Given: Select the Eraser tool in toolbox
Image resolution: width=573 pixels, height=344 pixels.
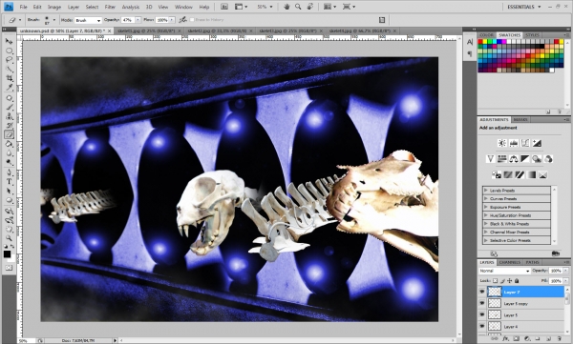Looking at the screenshot, I should coord(9,134).
